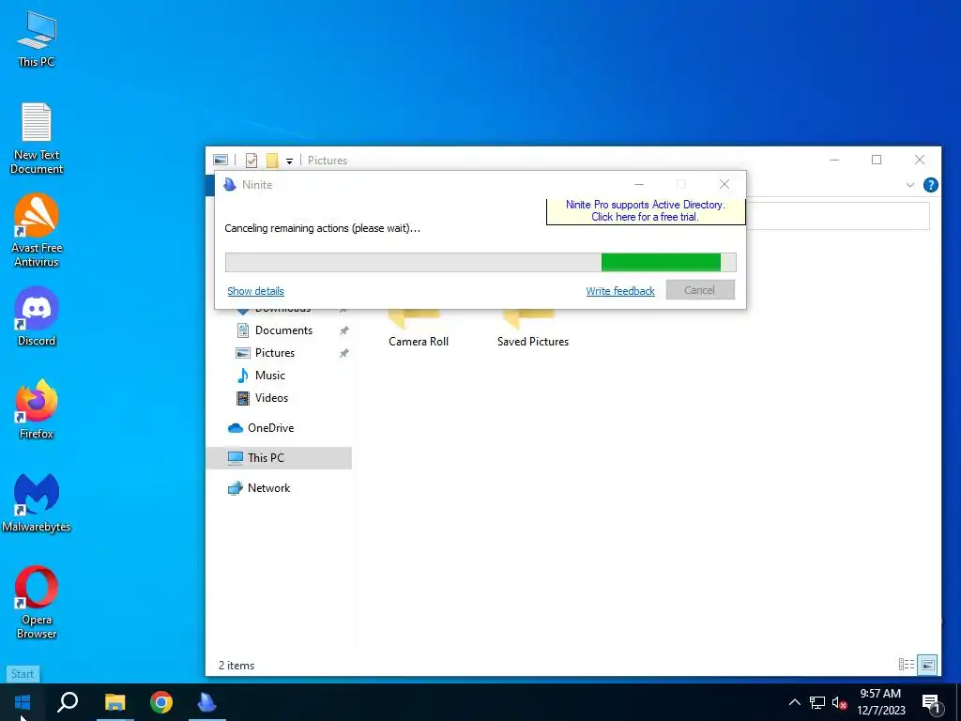Click the Ninite logo in the title bar
Screen dimensions: 961x721
pos(230,185)
